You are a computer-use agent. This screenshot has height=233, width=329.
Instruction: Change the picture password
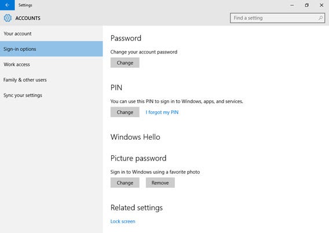click(125, 183)
